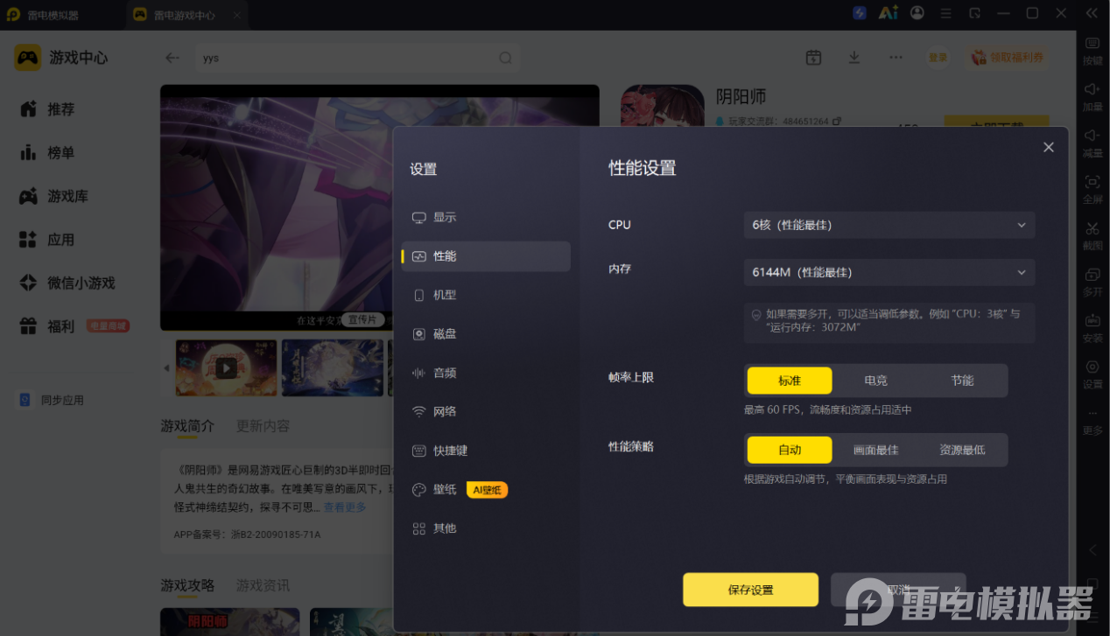Viewport: 1110px width, 636px height.
Task: Open 微信小游戏 in sidebar
Action: click(x=67, y=283)
